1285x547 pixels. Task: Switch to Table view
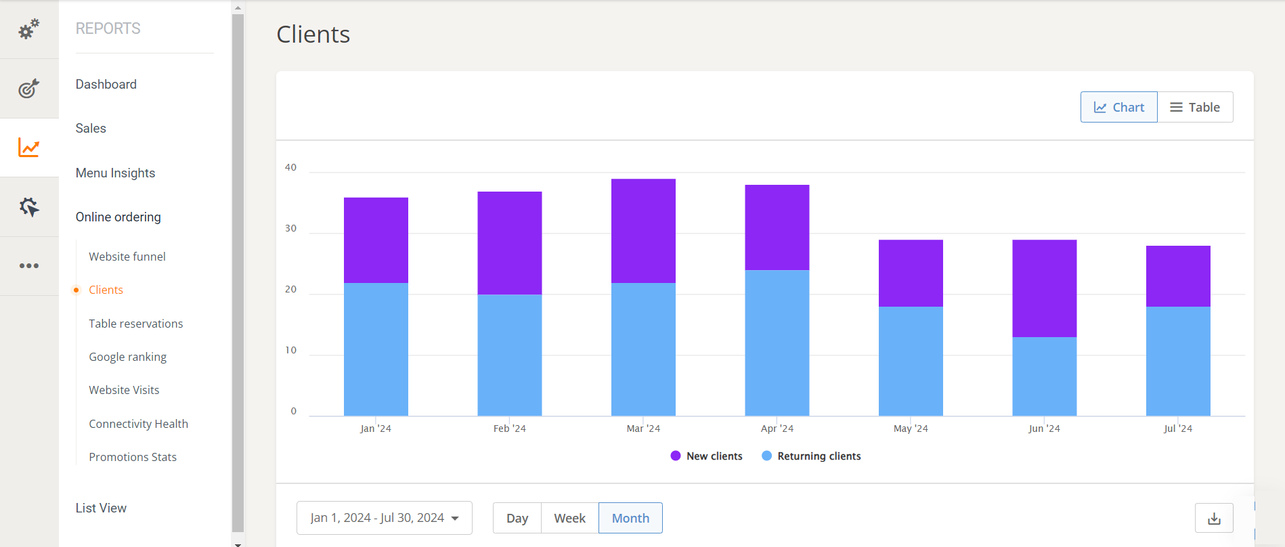pos(1195,107)
